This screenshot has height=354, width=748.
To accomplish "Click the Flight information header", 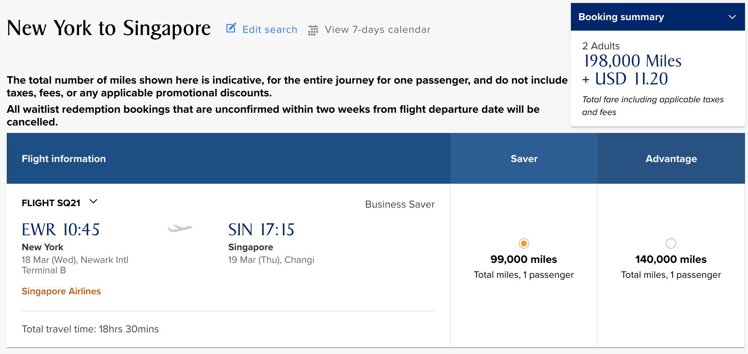I will coord(64,159).
